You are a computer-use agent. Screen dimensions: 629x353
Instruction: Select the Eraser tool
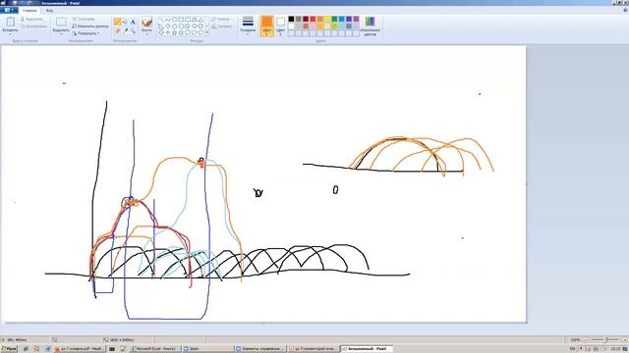pos(117,30)
